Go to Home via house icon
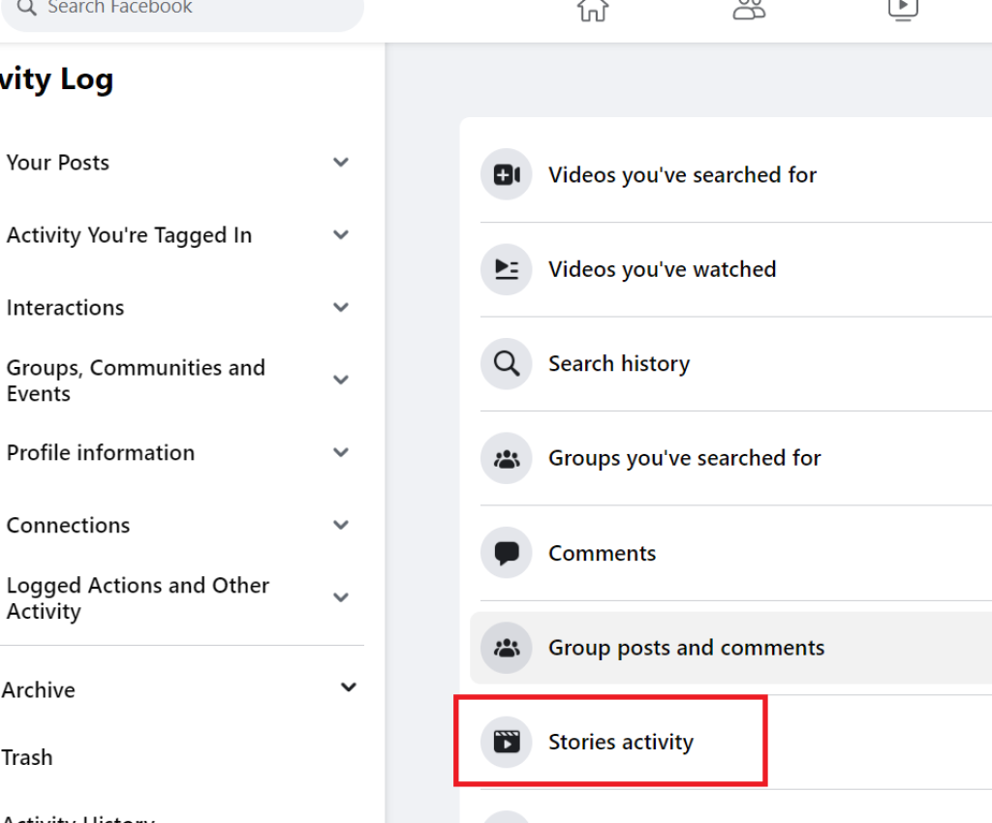Screen dimensions: 992x823 point(593,9)
